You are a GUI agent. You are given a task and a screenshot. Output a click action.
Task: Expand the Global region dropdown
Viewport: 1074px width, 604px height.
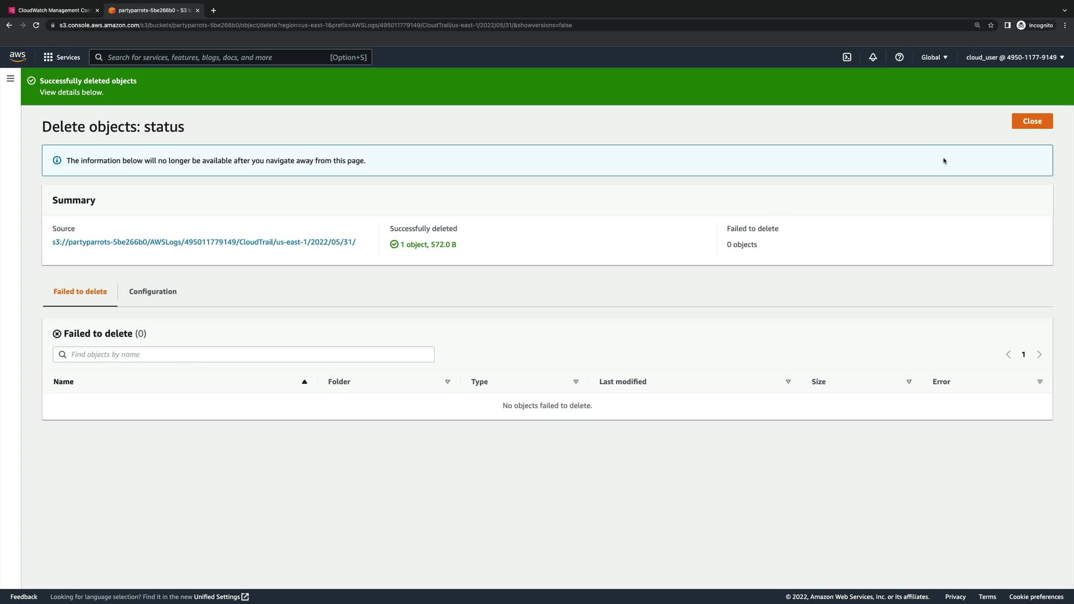pyautogui.click(x=934, y=57)
